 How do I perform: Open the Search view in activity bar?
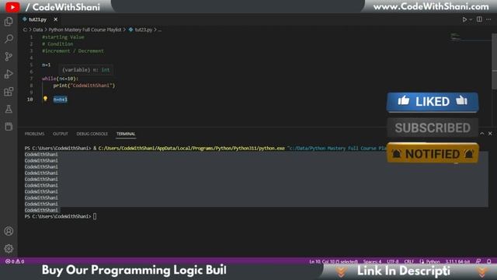tap(9, 39)
